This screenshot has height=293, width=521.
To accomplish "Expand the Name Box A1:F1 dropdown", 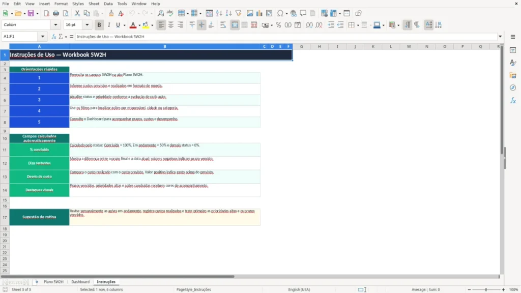I will (43, 37).
